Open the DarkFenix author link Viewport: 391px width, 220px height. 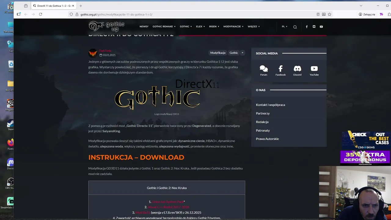[x=105, y=51]
